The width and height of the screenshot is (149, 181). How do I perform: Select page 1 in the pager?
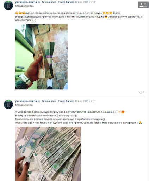[x=141, y=4]
